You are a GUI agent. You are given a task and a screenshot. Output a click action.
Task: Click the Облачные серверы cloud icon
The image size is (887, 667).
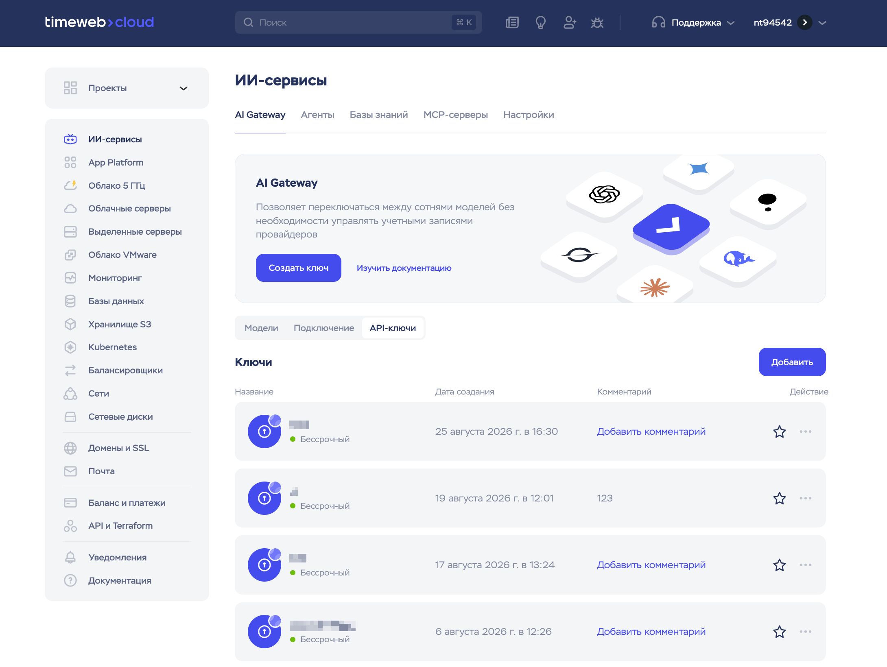(70, 209)
